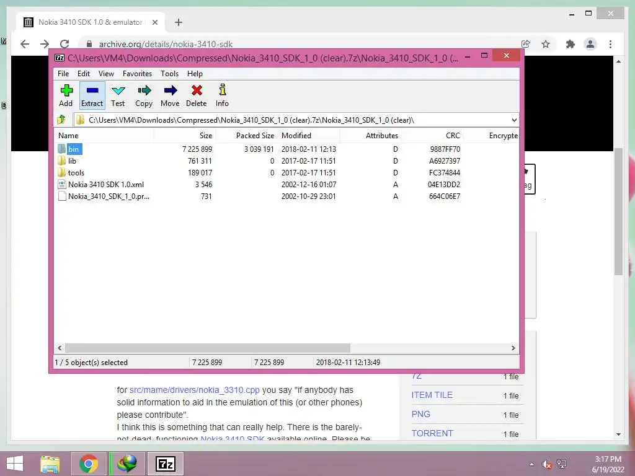This screenshot has height=476, width=635.
Task: Go up one folder level in 7-Zip
Action: coord(61,120)
